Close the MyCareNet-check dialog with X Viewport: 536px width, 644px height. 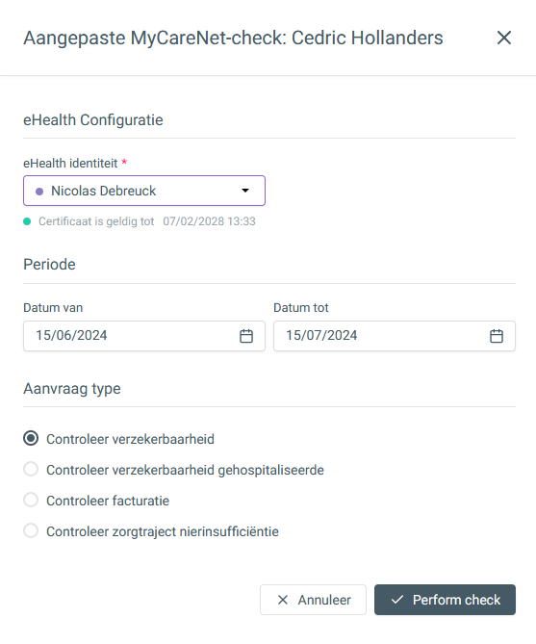(504, 38)
